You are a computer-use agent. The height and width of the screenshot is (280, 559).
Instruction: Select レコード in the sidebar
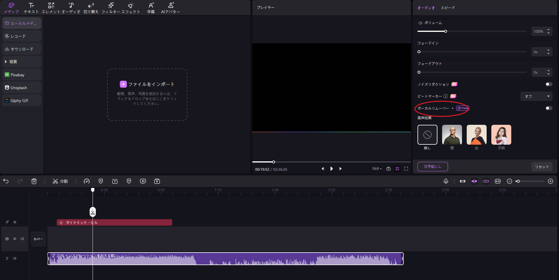click(22, 36)
